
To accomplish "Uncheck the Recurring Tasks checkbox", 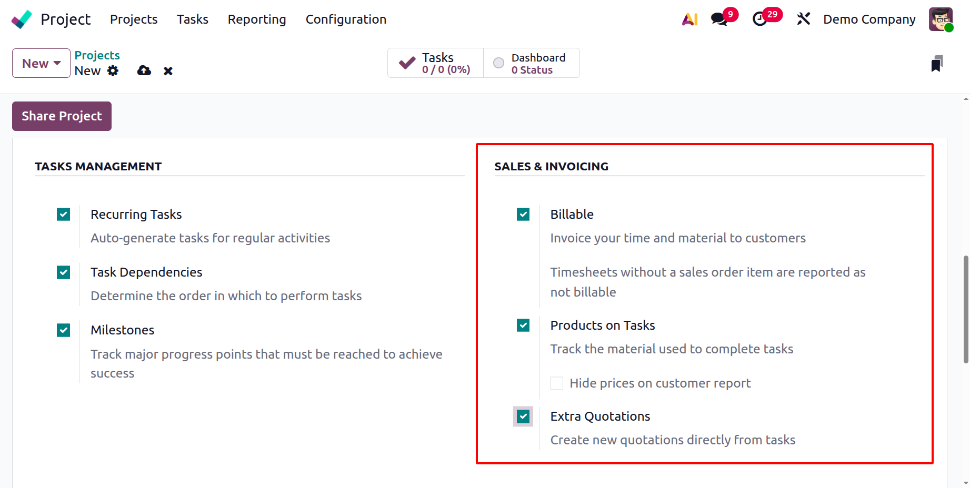I will tap(64, 215).
